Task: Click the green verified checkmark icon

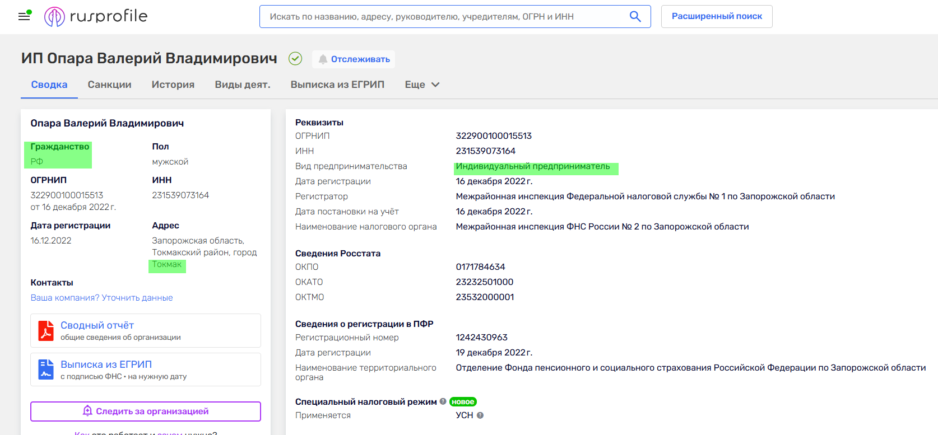Action: [295, 59]
